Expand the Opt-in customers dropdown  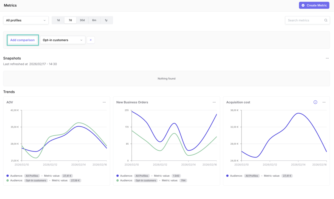(63, 40)
